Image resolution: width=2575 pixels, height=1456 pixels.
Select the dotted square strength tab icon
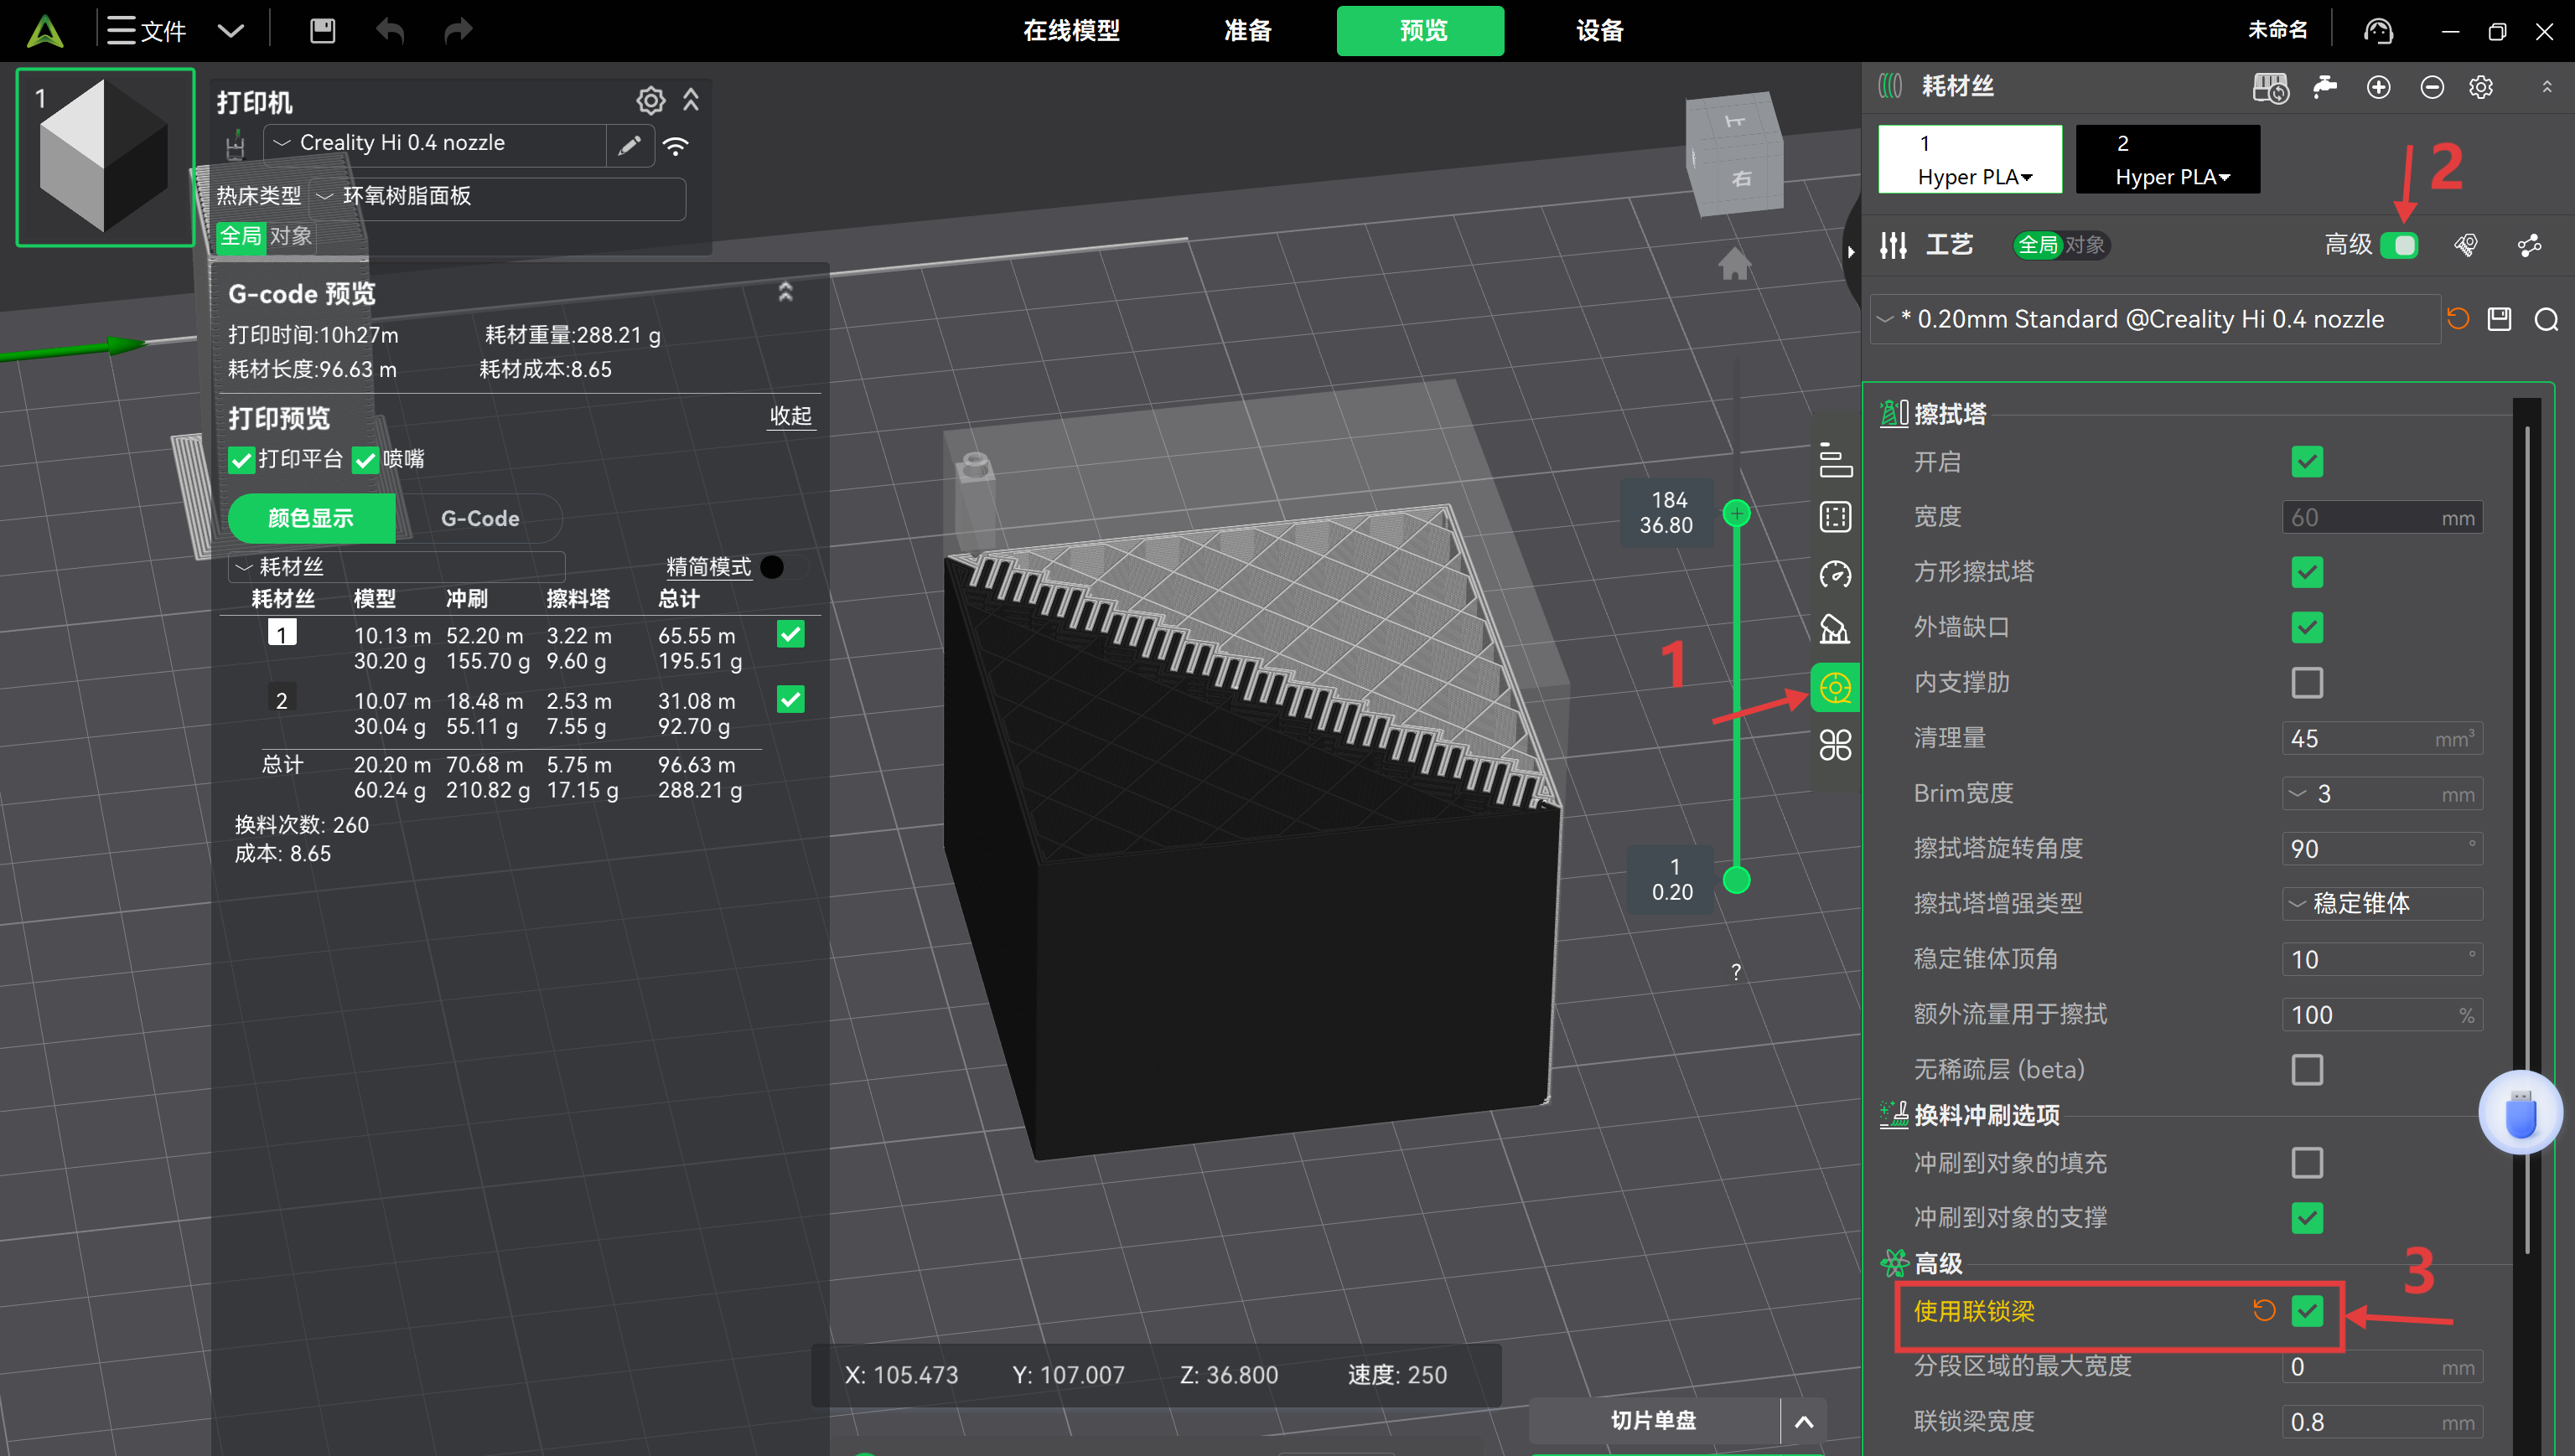[1835, 517]
